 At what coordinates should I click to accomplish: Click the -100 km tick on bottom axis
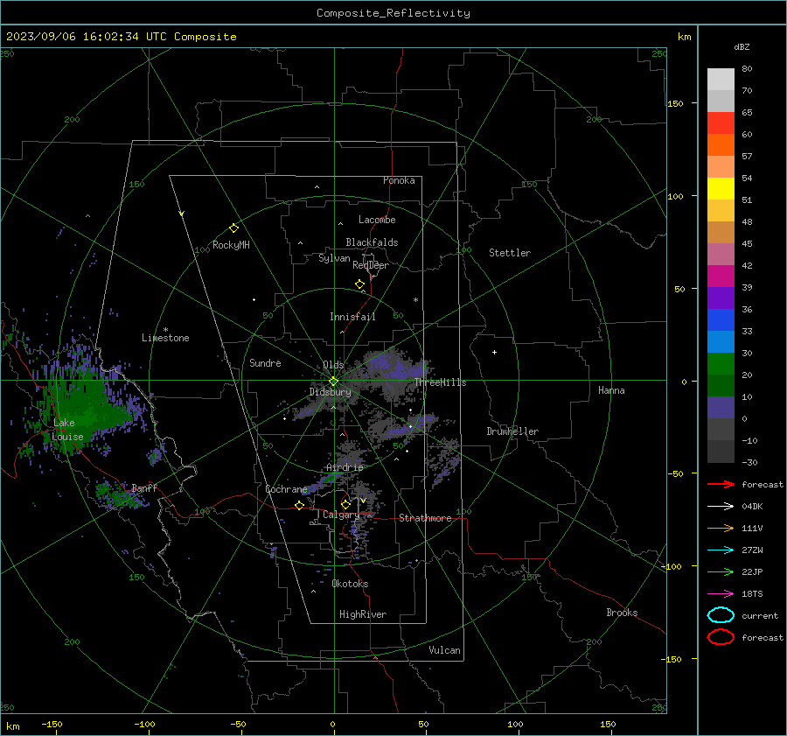click(x=144, y=724)
